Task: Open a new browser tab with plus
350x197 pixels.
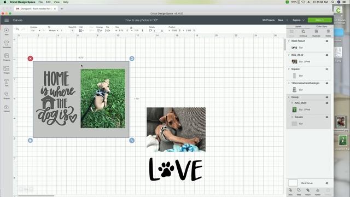Action: click(62, 9)
